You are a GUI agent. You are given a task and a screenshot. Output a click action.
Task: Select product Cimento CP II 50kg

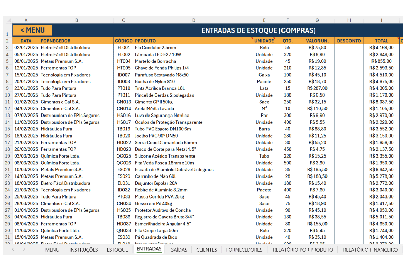(194, 102)
